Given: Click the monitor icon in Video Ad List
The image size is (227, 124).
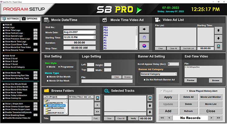Looking at the screenshot, I should [x=219, y=46].
